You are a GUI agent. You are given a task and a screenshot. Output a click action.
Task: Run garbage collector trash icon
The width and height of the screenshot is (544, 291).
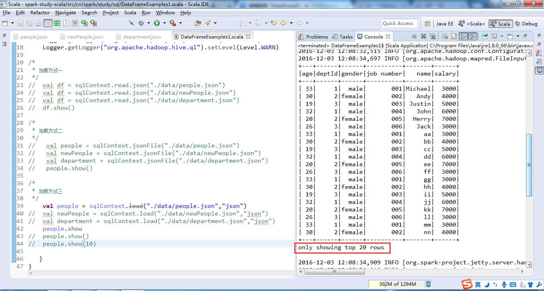[429, 284]
